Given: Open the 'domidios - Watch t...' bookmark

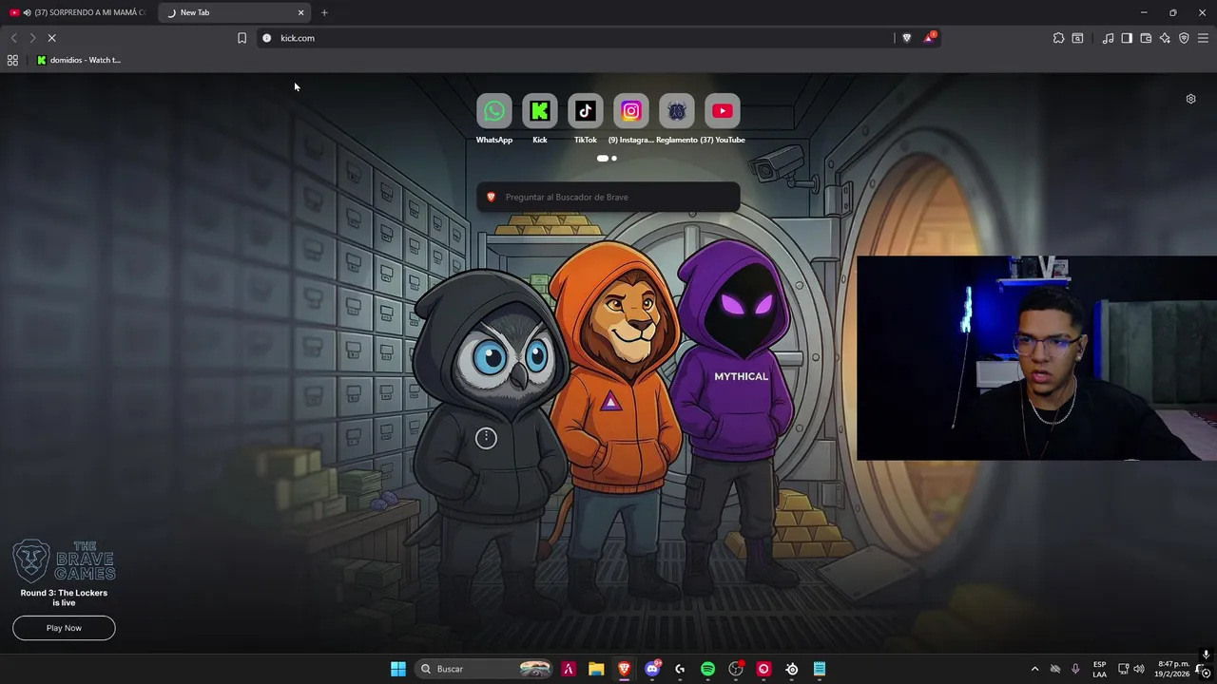Looking at the screenshot, I should click(x=79, y=60).
